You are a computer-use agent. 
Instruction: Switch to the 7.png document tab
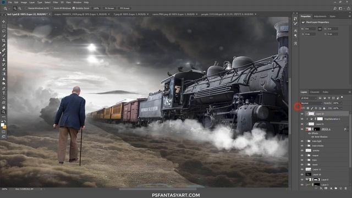click(x=130, y=14)
